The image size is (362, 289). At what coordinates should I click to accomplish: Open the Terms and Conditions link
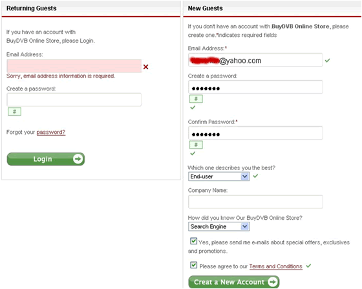coord(275,266)
